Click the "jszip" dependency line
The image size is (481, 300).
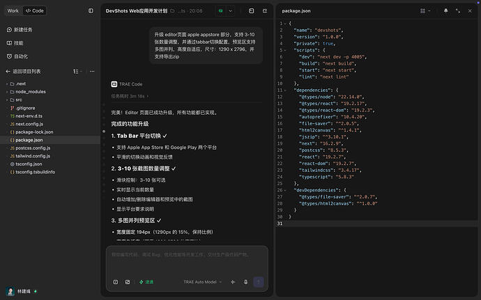(x=323, y=137)
